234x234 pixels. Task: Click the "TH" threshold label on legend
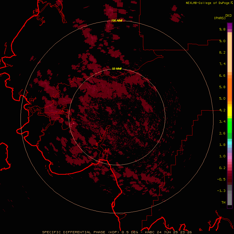[x=223, y=203]
